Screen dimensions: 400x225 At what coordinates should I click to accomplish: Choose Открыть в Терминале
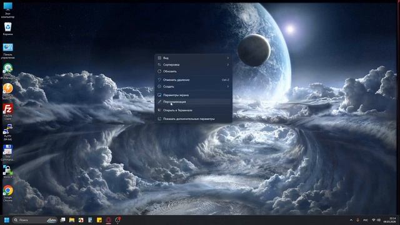tap(193, 110)
